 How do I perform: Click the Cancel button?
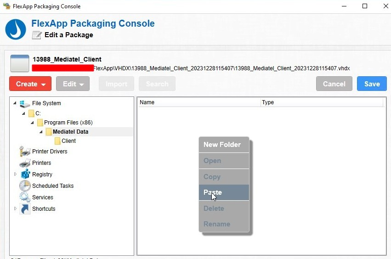334,84
